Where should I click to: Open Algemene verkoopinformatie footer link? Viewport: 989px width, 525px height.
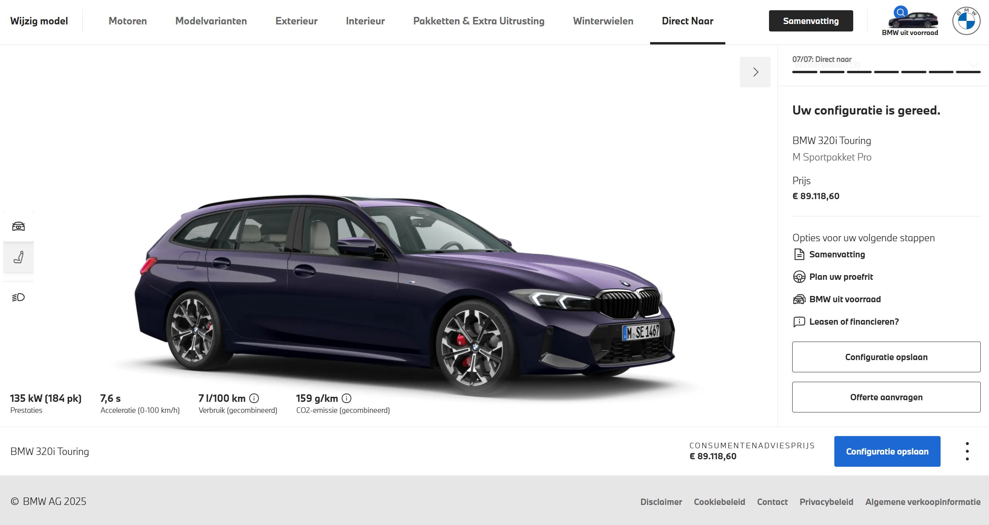coord(923,502)
